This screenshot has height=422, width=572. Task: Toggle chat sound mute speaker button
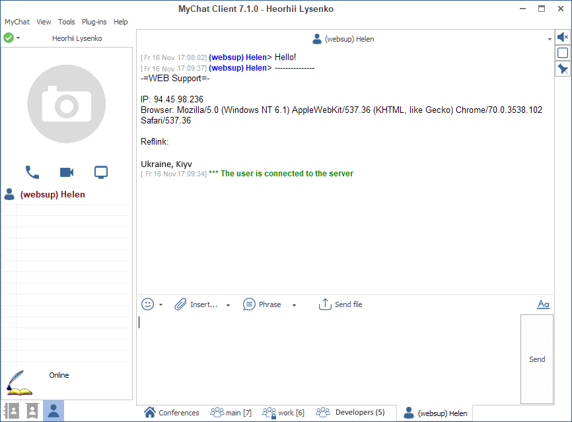[x=563, y=38]
